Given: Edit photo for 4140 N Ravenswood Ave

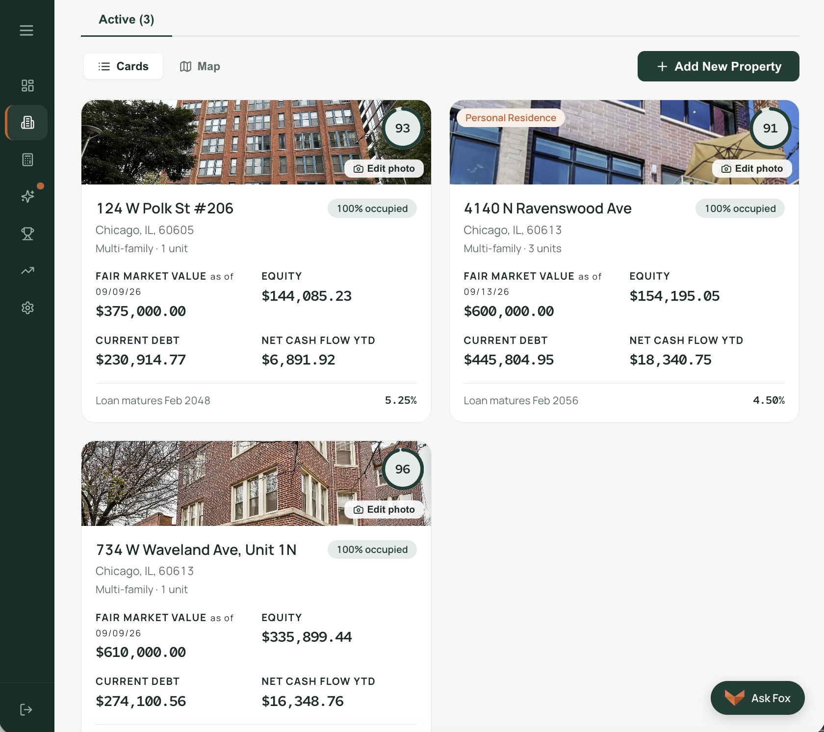Looking at the screenshot, I should point(752,168).
